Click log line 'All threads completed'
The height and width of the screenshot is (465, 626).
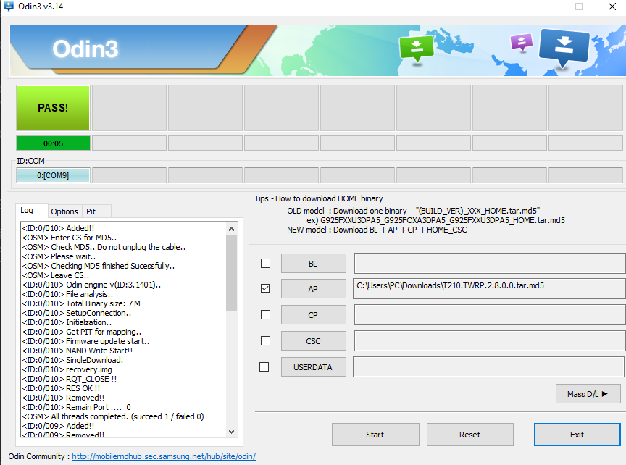tap(113, 416)
